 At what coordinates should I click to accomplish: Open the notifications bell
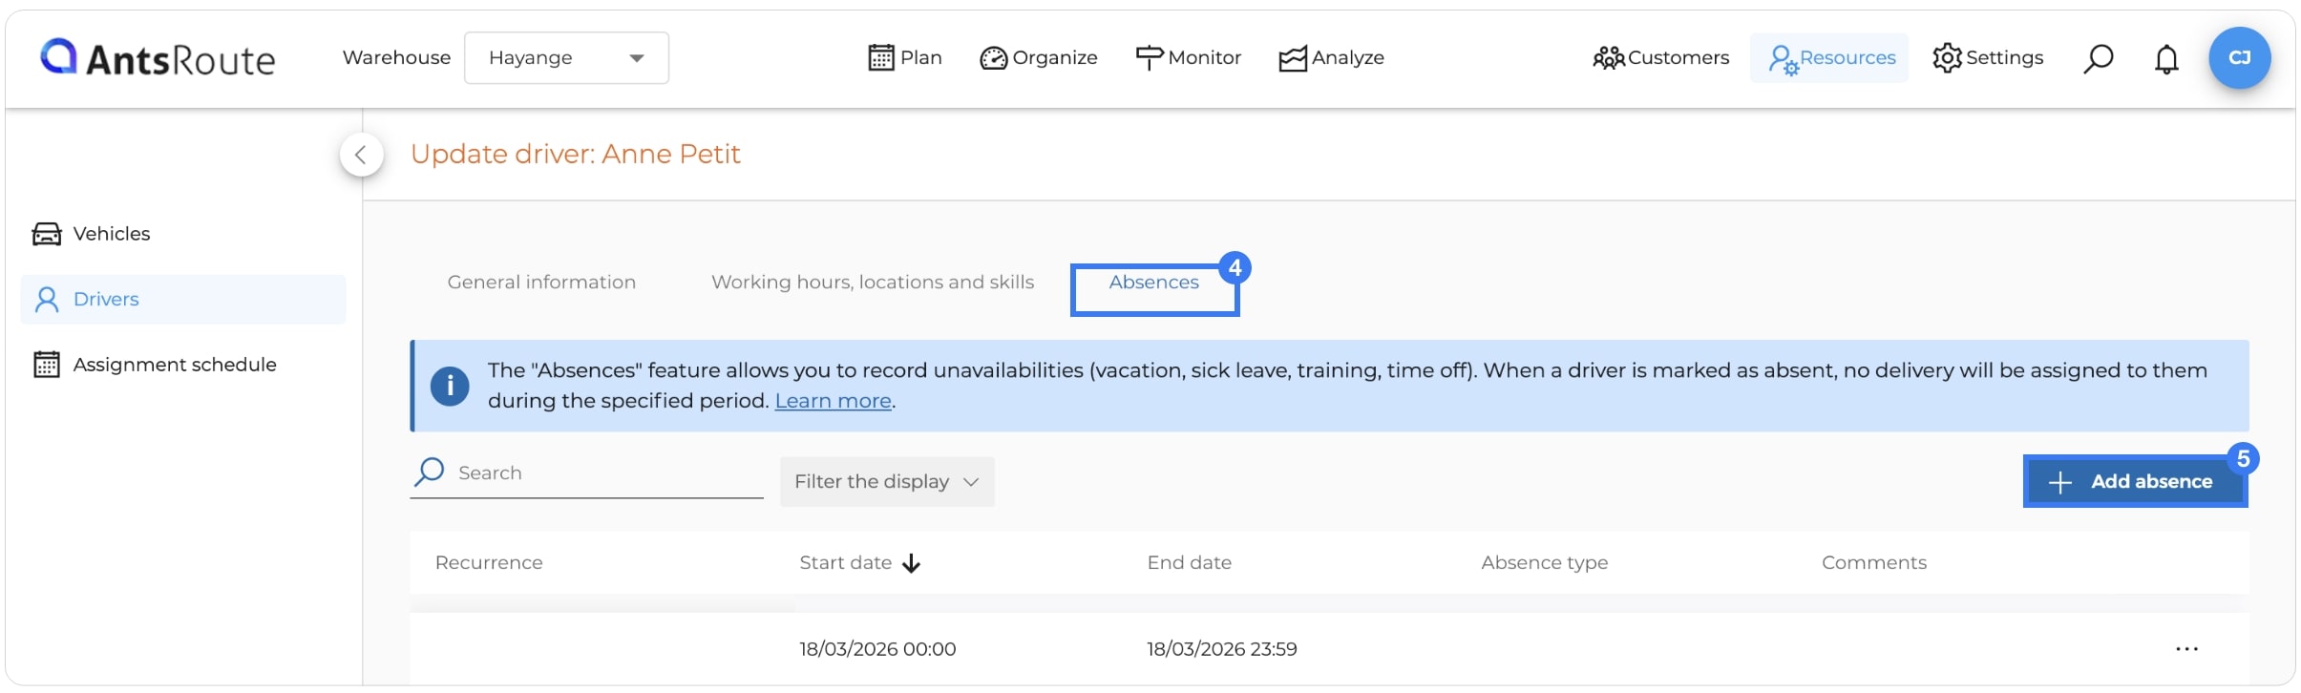point(2166,59)
